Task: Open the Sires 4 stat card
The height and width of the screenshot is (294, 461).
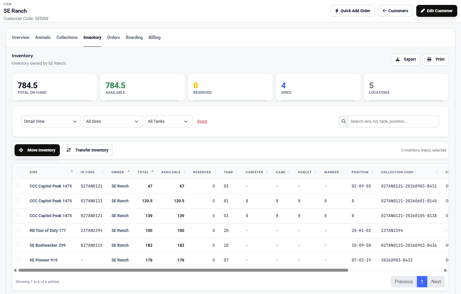Action: click(318, 87)
